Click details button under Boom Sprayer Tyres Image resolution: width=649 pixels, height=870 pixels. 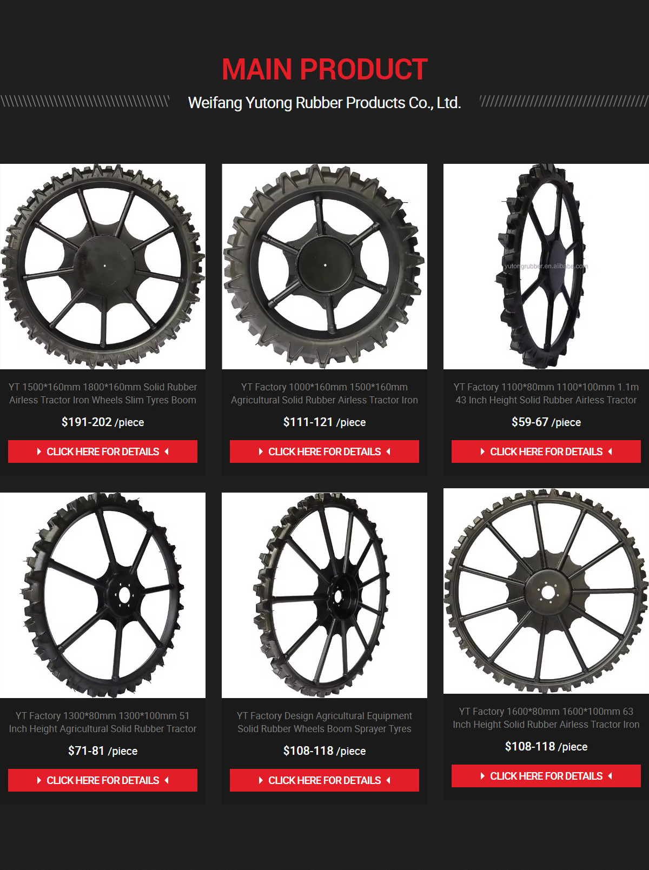point(325,780)
